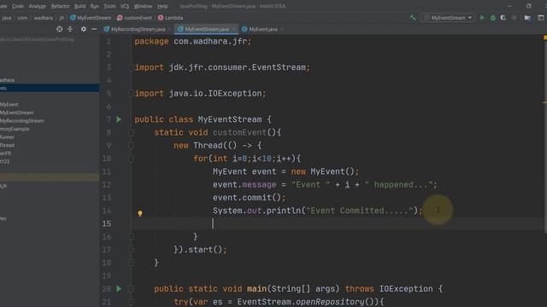Open the Build menu
The height and width of the screenshot is (307, 547).
(x=79, y=6)
